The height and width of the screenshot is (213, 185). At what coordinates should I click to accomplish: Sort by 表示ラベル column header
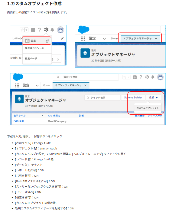[x=20, y=116]
